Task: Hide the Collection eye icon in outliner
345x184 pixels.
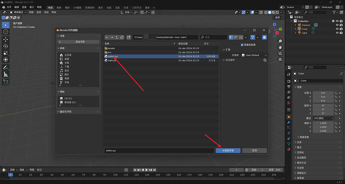Action: [337, 21]
